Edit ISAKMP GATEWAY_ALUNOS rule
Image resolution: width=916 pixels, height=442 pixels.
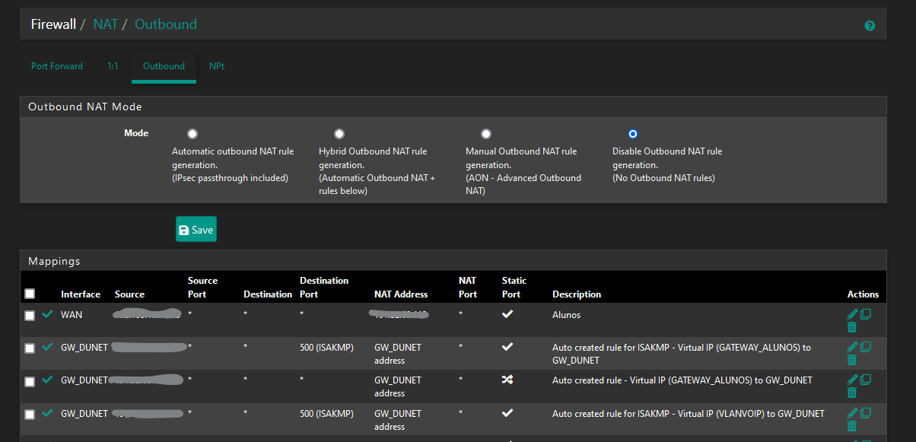click(x=852, y=347)
